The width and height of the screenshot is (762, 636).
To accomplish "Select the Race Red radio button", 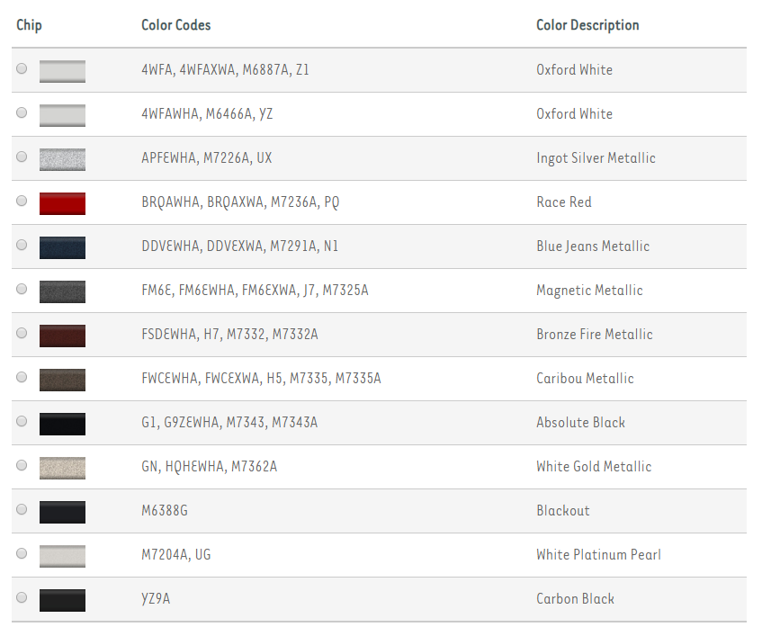I will [21, 201].
